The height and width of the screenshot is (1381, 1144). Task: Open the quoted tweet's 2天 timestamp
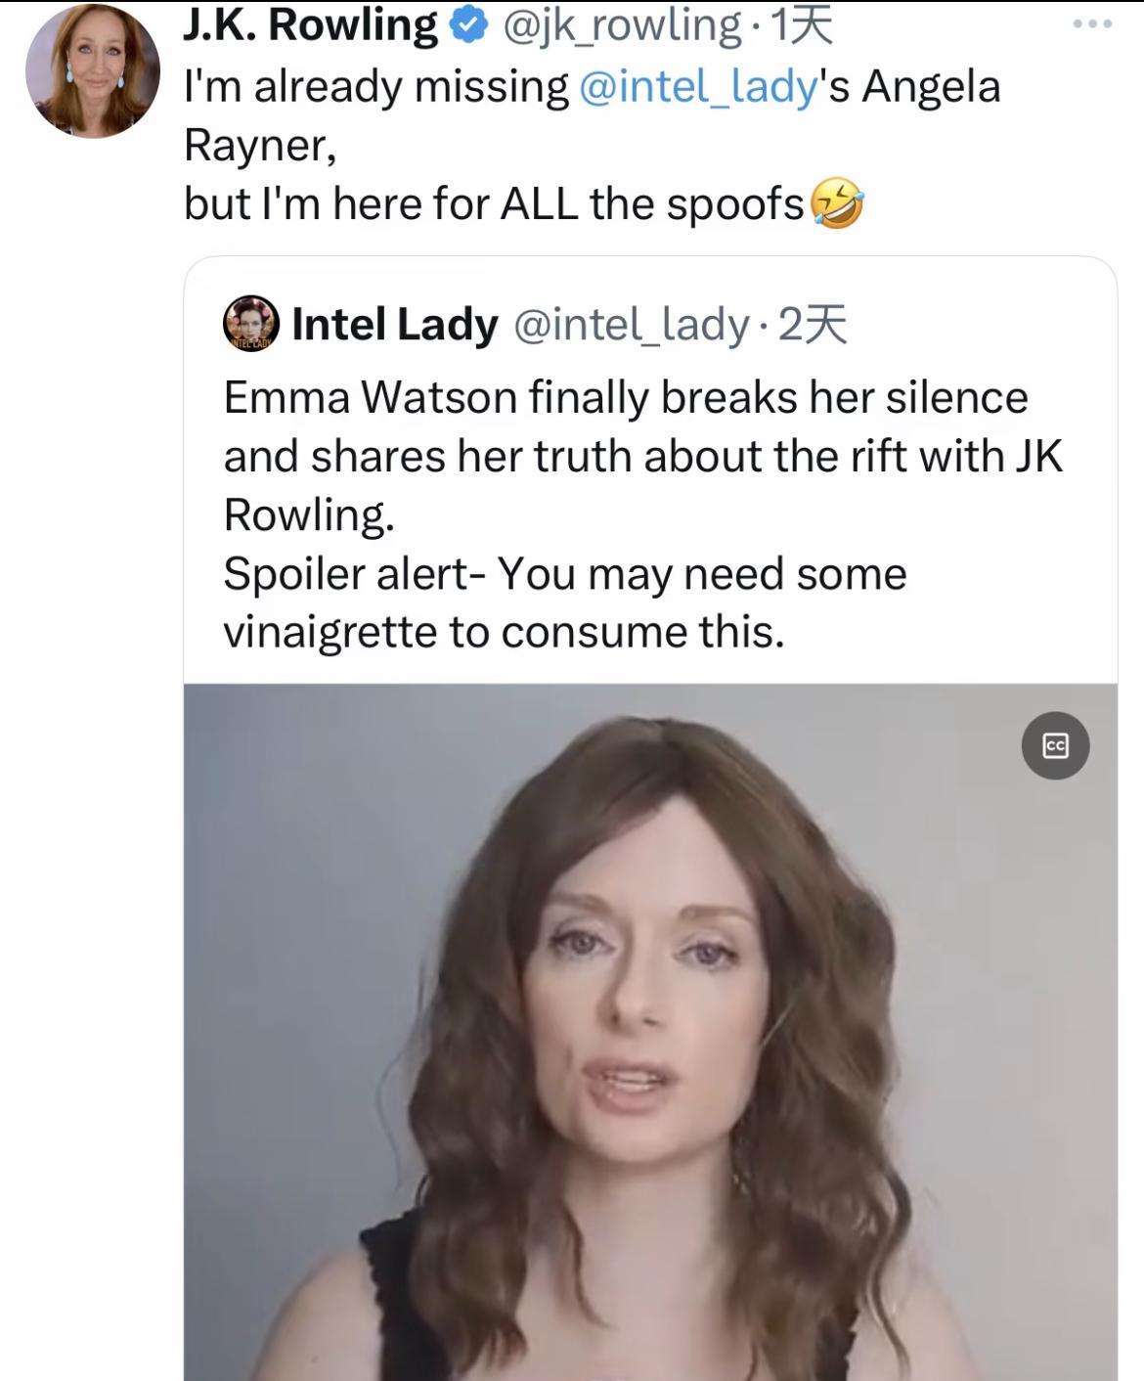[812, 325]
